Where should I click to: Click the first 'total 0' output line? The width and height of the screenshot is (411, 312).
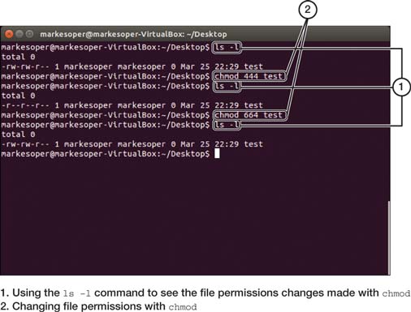click(x=18, y=57)
